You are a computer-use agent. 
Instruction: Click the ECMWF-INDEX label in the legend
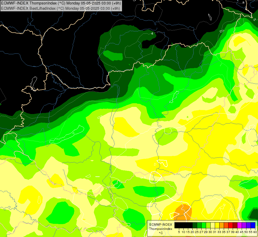point(160,225)
